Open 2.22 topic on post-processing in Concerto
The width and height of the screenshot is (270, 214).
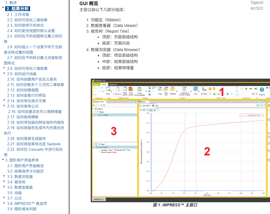33,152
